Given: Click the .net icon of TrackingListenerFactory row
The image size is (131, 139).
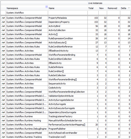Looking at the screenshot, I should click(x=3, y=116).
